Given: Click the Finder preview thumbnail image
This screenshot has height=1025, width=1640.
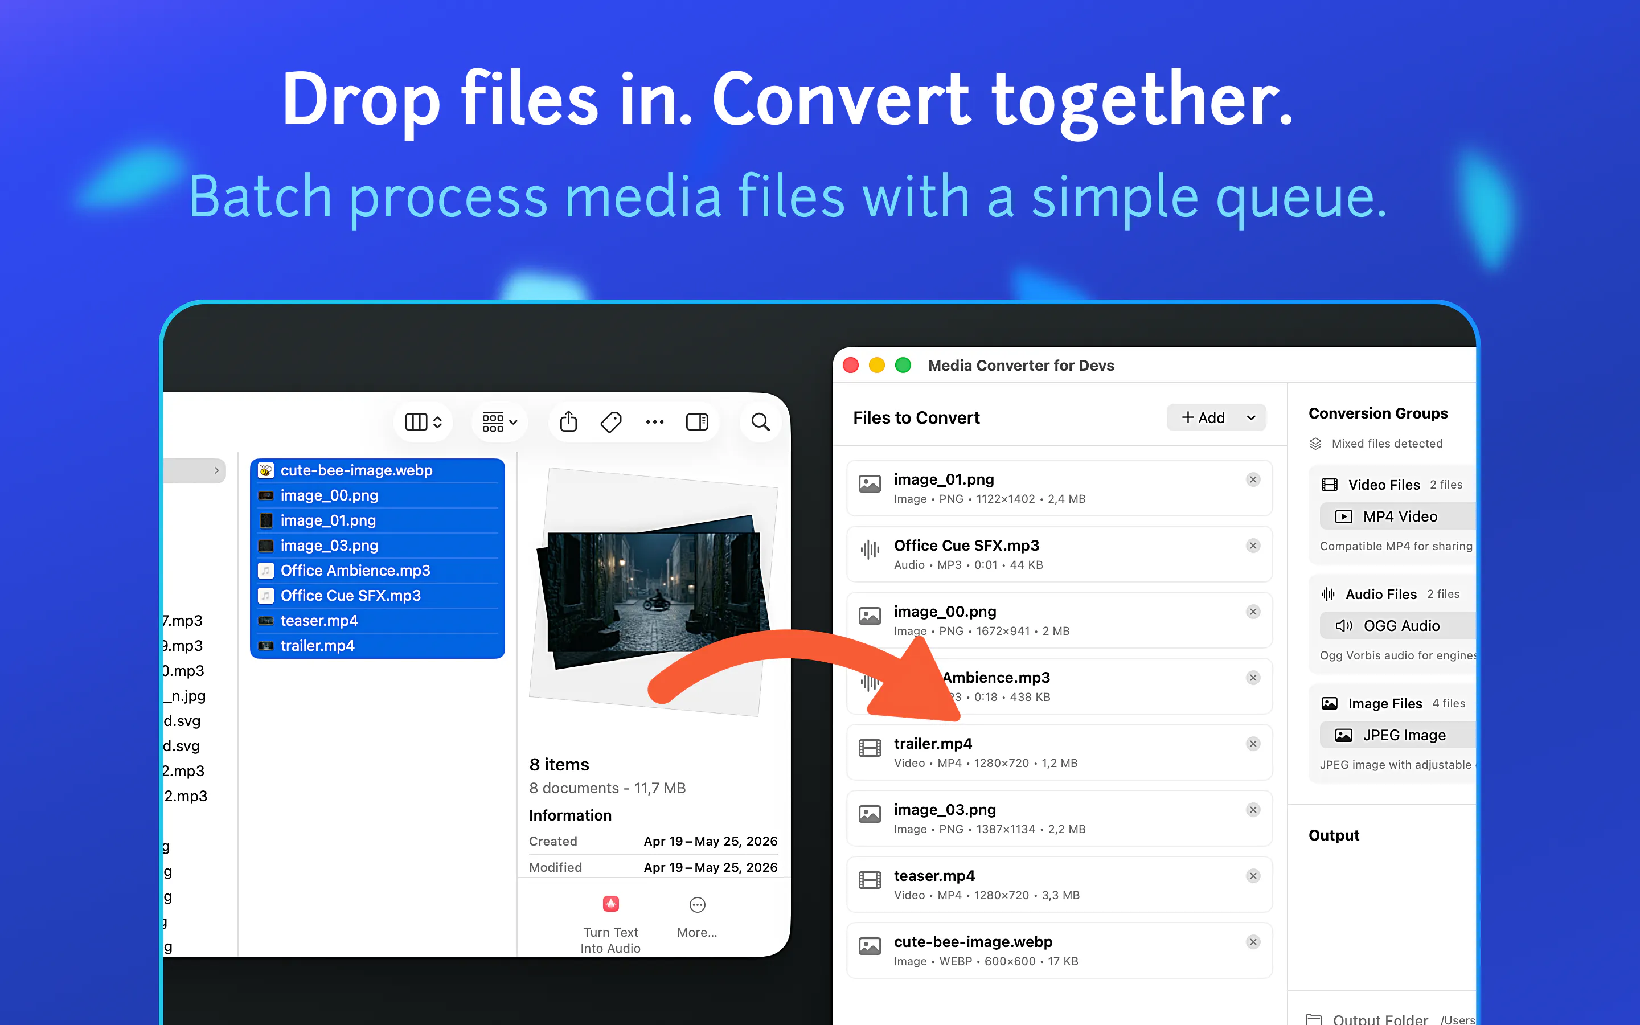Looking at the screenshot, I should (654, 592).
